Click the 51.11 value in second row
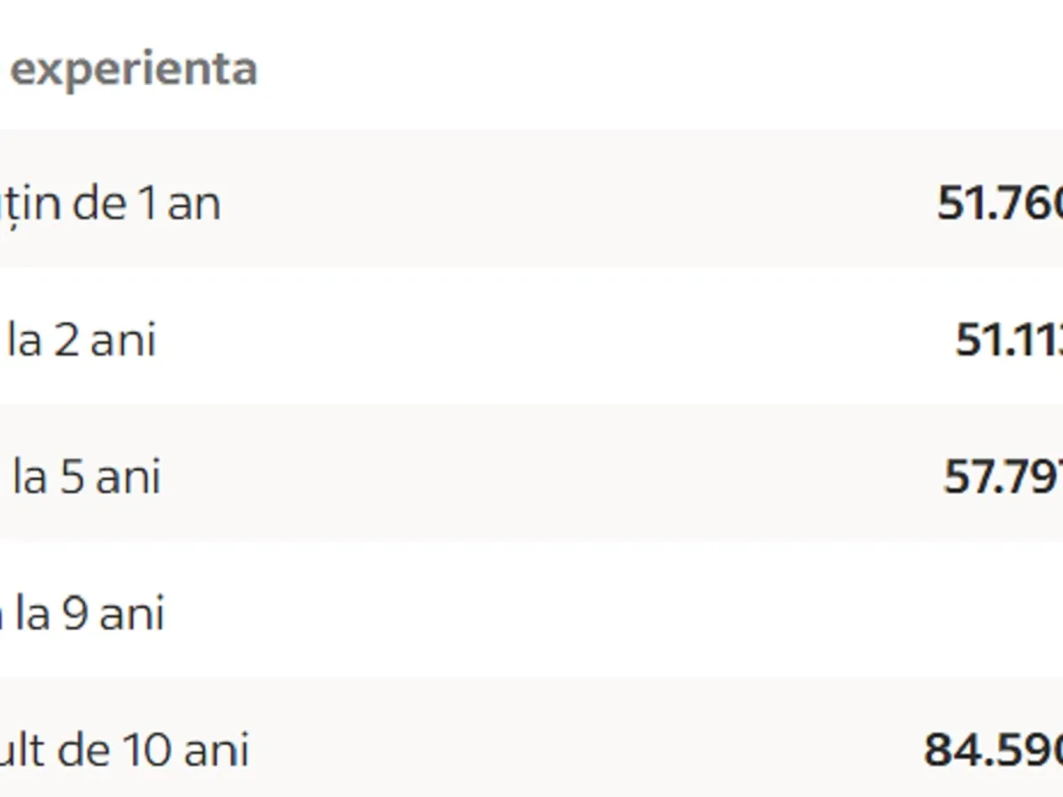The width and height of the screenshot is (1063, 797). [1010, 340]
